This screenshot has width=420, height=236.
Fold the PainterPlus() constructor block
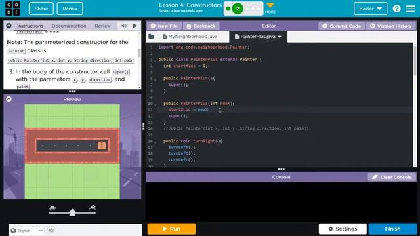(x=155, y=80)
